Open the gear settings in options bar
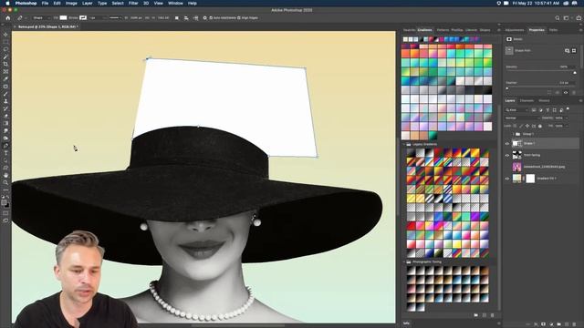The height and width of the screenshot is (328, 584). click(204, 18)
